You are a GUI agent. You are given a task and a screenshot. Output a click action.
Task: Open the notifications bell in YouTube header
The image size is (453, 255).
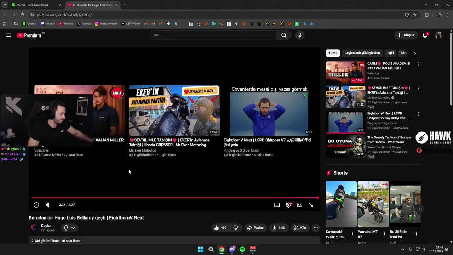425,35
